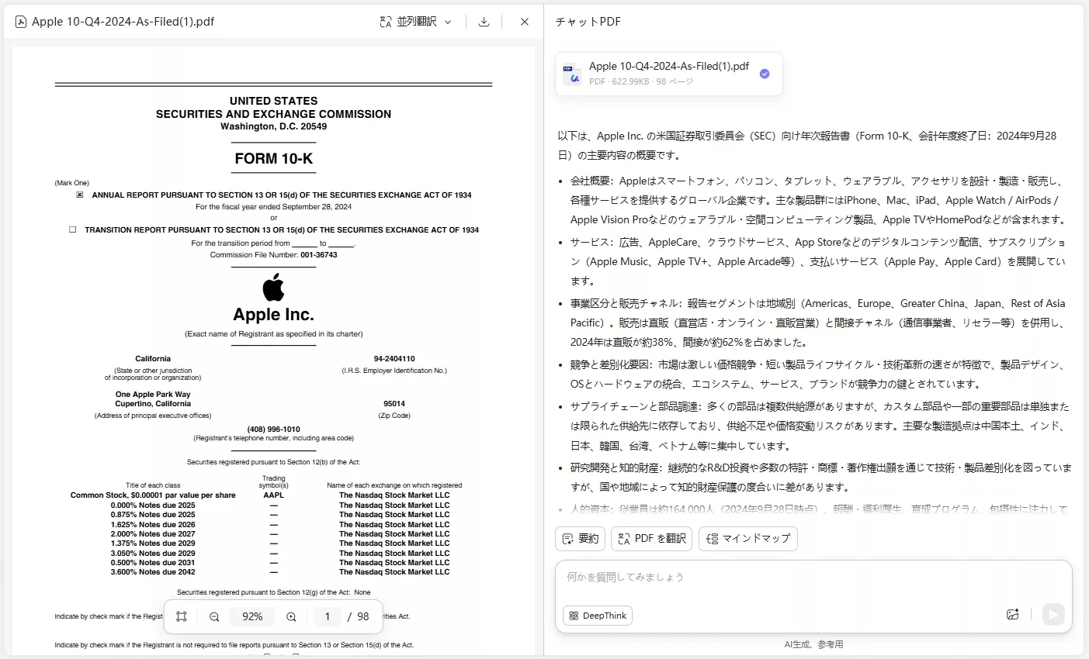Click the zoom out magnifier icon

214,616
